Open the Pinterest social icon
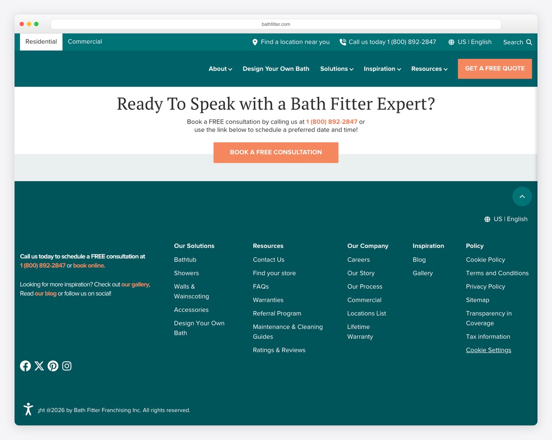The width and height of the screenshot is (552, 440). click(x=53, y=366)
